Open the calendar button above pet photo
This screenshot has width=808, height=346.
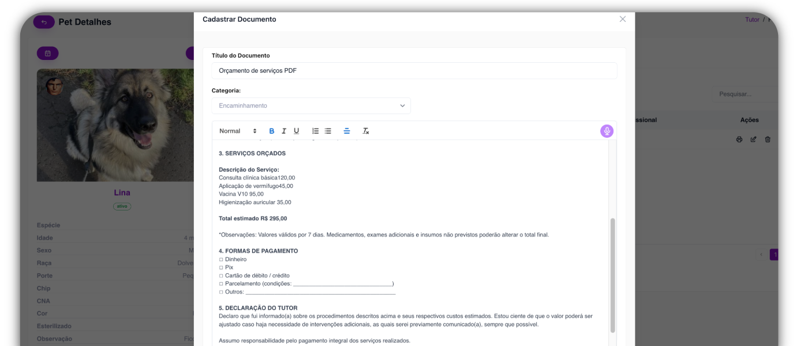(x=48, y=53)
